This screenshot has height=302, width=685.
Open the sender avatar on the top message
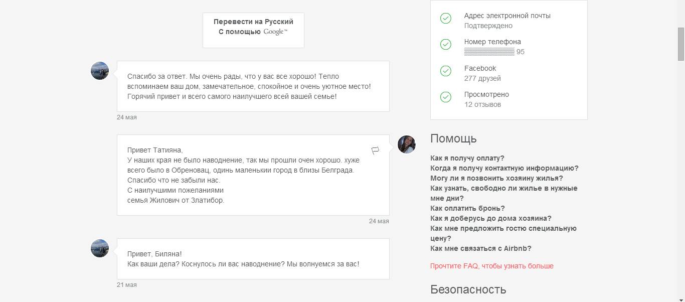[100, 71]
